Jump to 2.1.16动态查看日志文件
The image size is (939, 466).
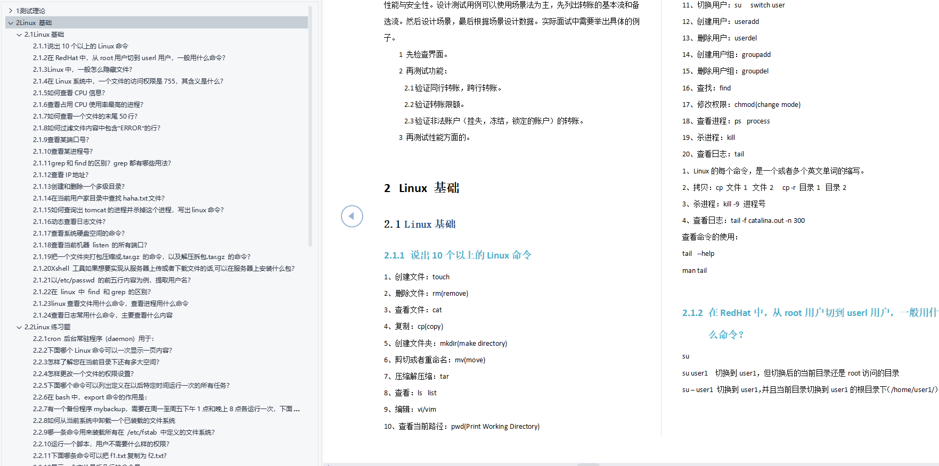69,221
